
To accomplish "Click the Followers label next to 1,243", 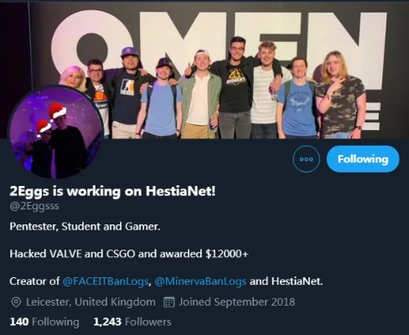I will [x=148, y=322].
